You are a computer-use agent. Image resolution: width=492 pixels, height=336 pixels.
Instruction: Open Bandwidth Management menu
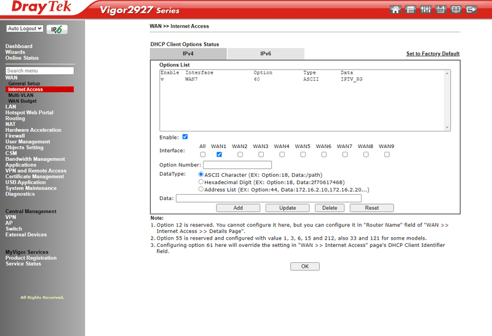click(35, 159)
